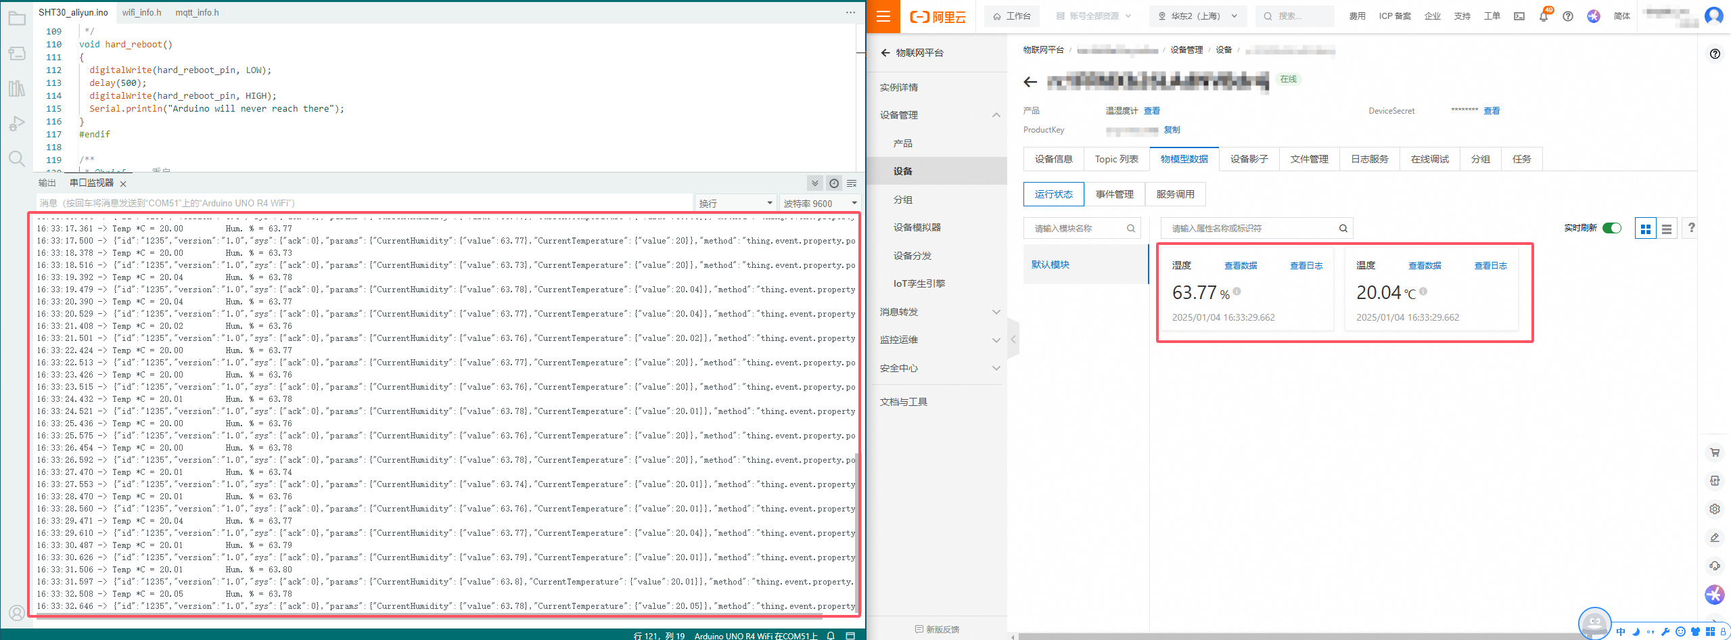The image size is (1731, 640).
Task: Open the Cloud Shell terminal icon
Action: (1519, 16)
